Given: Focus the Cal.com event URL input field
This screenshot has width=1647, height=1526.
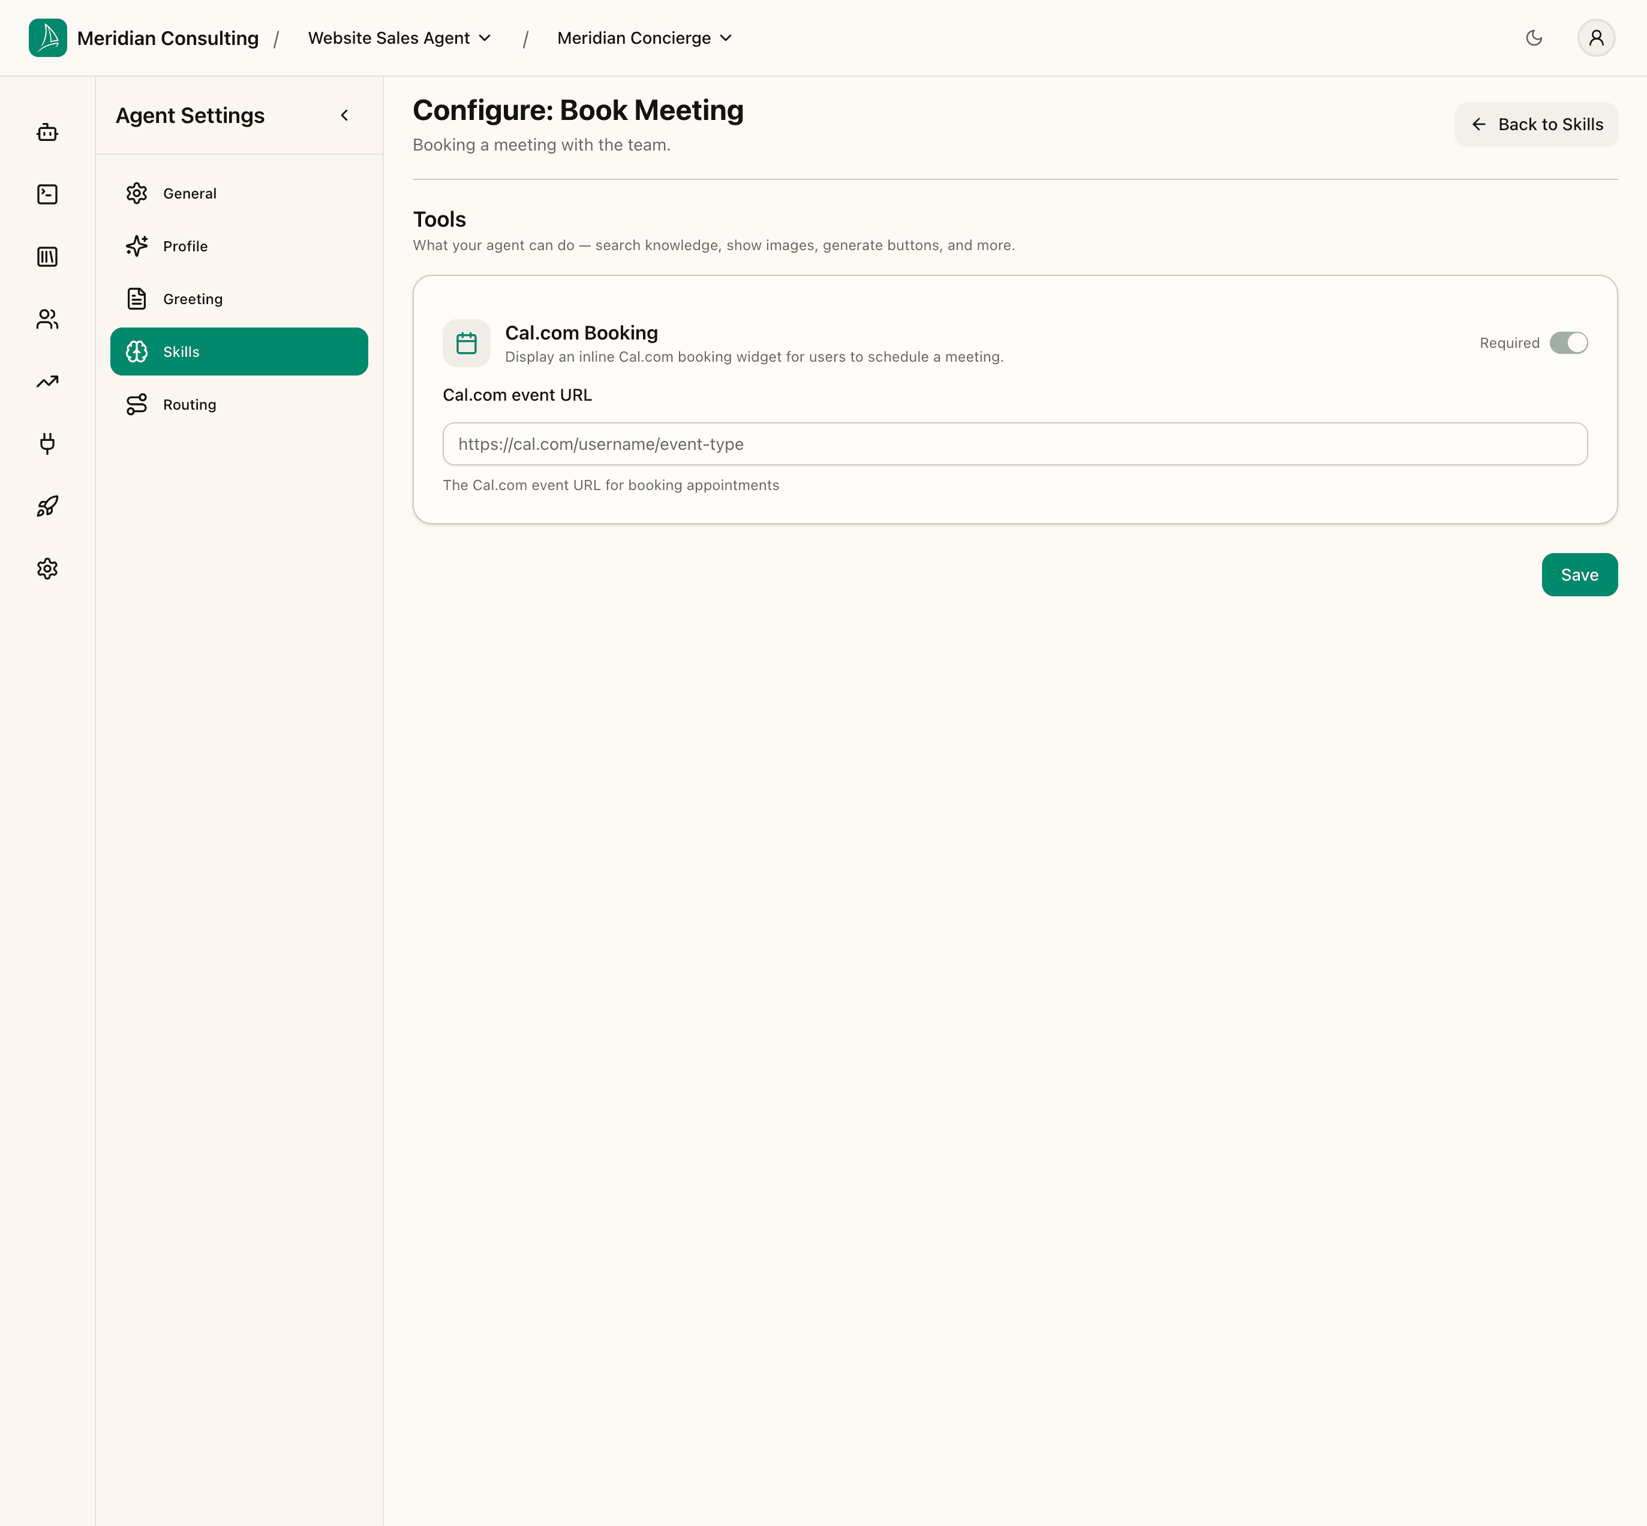Looking at the screenshot, I should pyautogui.click(x=1015, y=444).
